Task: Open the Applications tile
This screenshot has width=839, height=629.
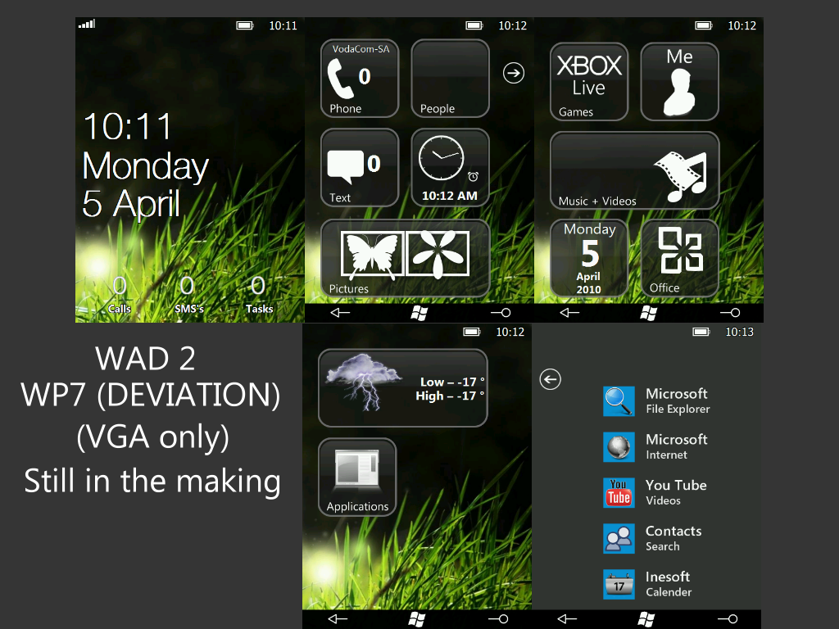Action: 357,477
